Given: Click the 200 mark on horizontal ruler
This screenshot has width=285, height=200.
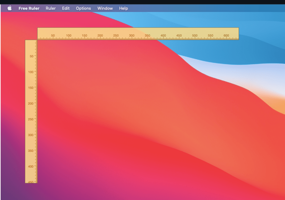Looking at the screenshot, I should [x=100, y=35].
